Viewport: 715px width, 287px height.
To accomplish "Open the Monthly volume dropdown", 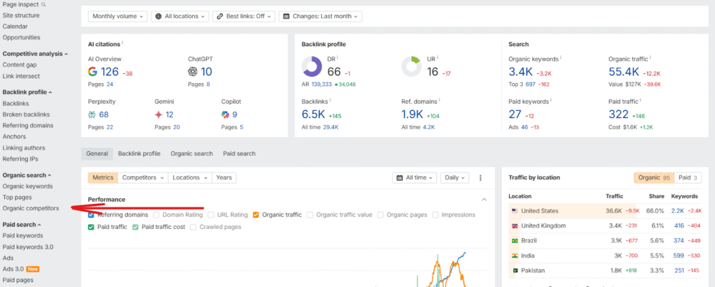I will (x=119, y=15).
